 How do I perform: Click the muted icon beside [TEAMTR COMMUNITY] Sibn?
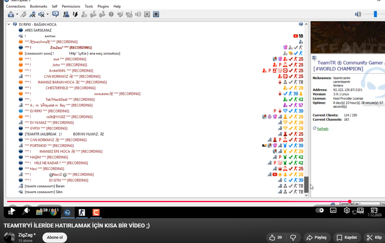pyautogui.click(x=21, y=192)
